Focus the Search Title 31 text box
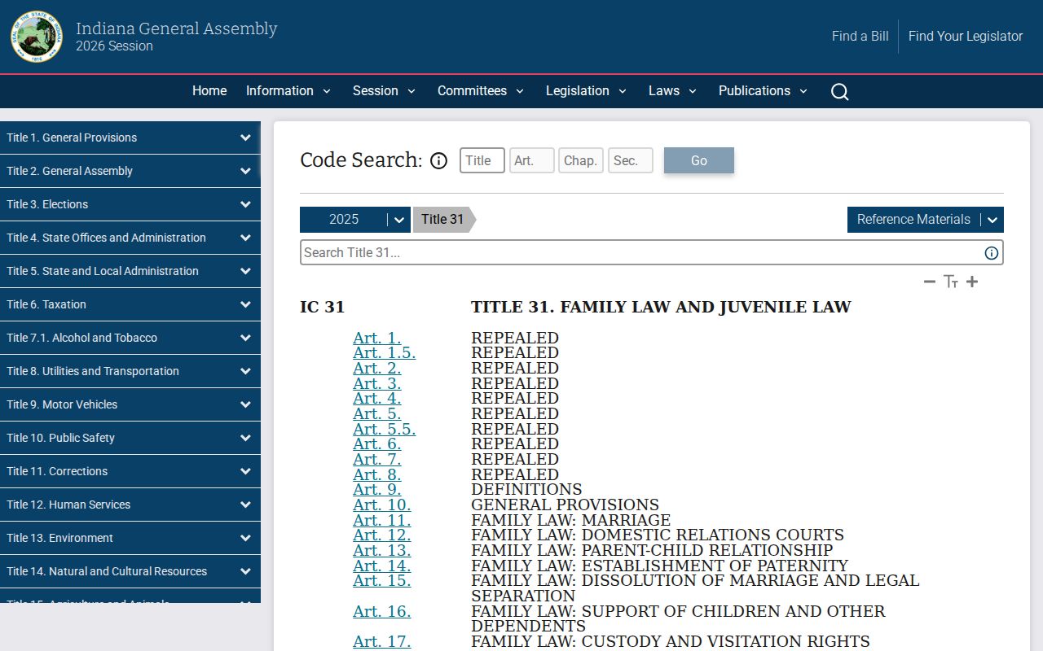Viewport: 1043px width, 651px height. [652, 252]
